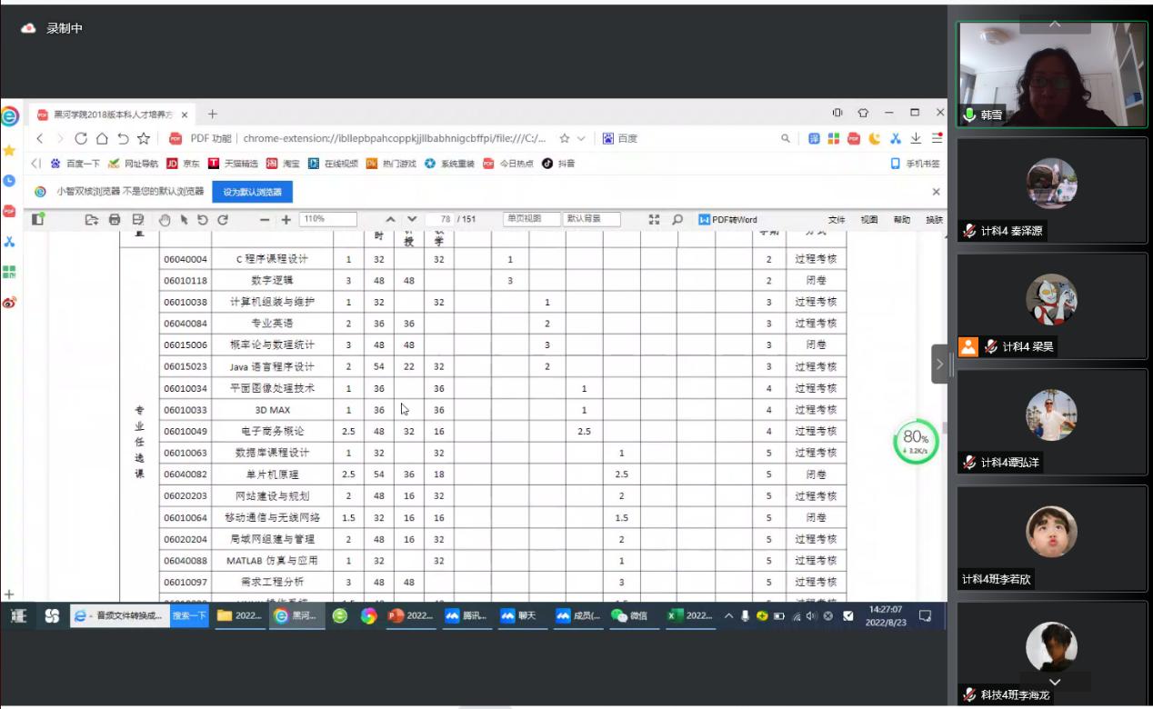This screenshot has height=709, width=1153.
Task: Open the 帮助 menu
Action: coord(901,220)
